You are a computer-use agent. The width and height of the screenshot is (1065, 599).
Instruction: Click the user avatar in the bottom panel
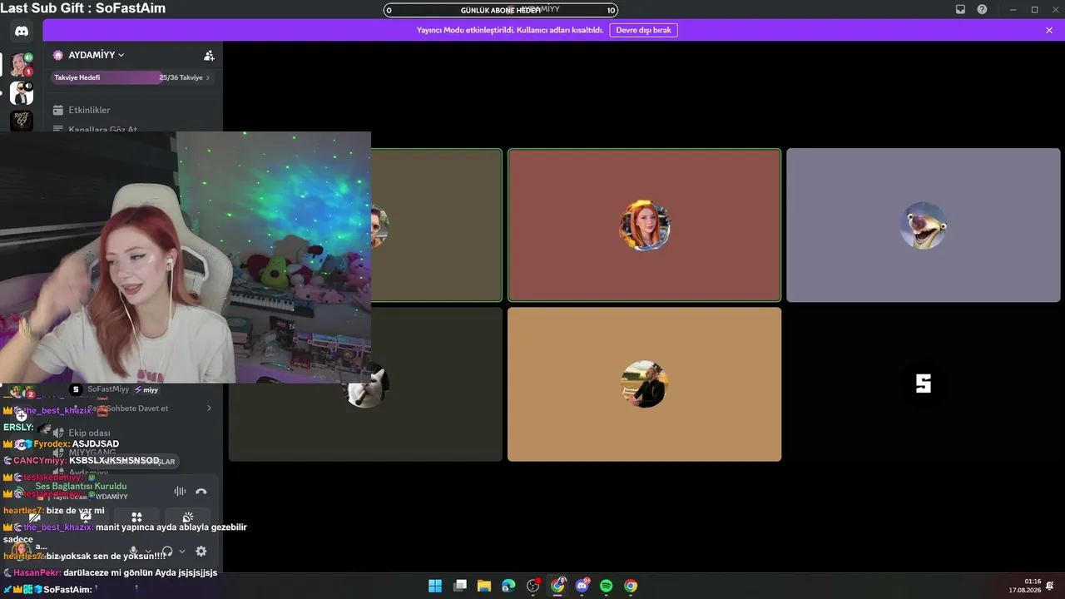click(x=21, y=551)
